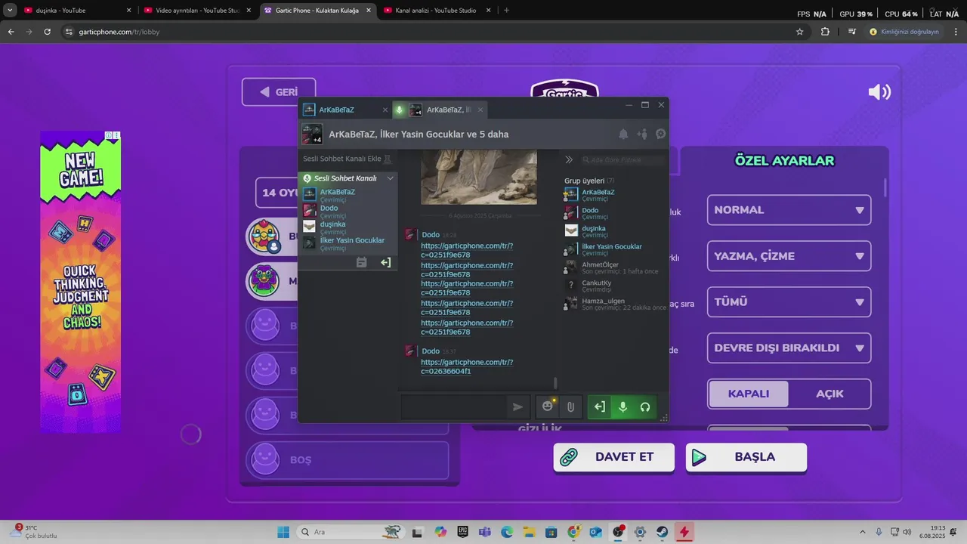Leave voice chat via the green exit icon in the bottom bar
This screenshot has height=544, width=967.
pyautogui.click(x=599, y=406)
